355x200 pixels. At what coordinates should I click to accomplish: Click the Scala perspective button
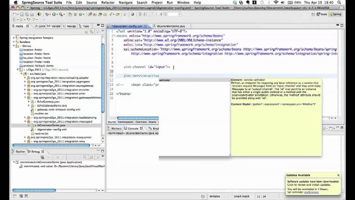(x=322, y=14)
